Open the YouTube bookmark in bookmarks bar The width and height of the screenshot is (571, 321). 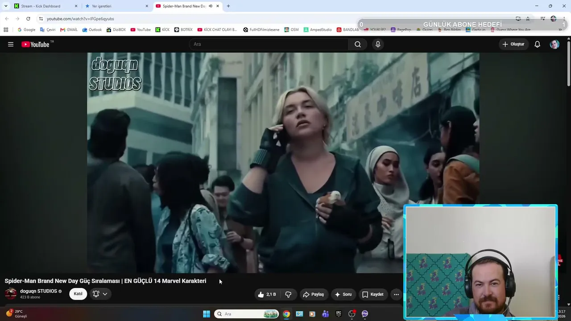click(141, 30)
